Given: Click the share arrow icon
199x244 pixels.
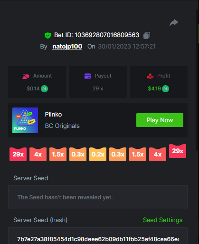Looking at the screenshot, I should (174, 22).
